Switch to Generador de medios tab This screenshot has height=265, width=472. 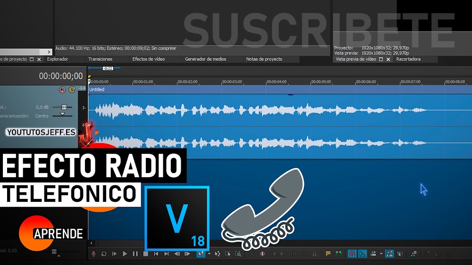point(206,59)
